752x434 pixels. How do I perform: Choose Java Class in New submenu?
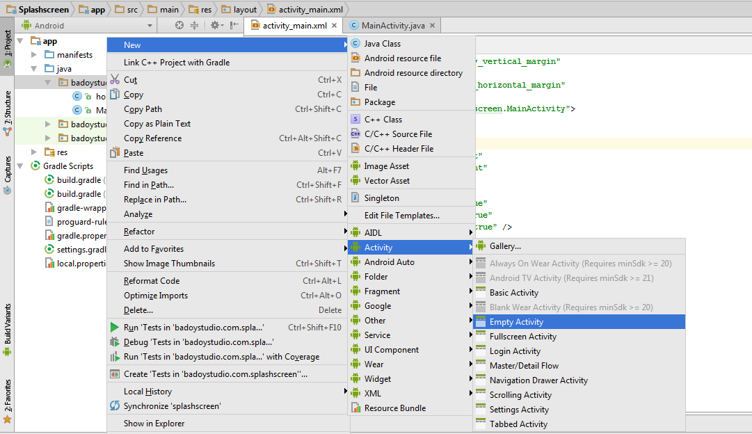(382, 44)
